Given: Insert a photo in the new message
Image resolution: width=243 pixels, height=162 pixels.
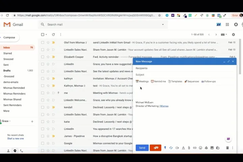Looking at the screenshot, I should tap(212, 148).
